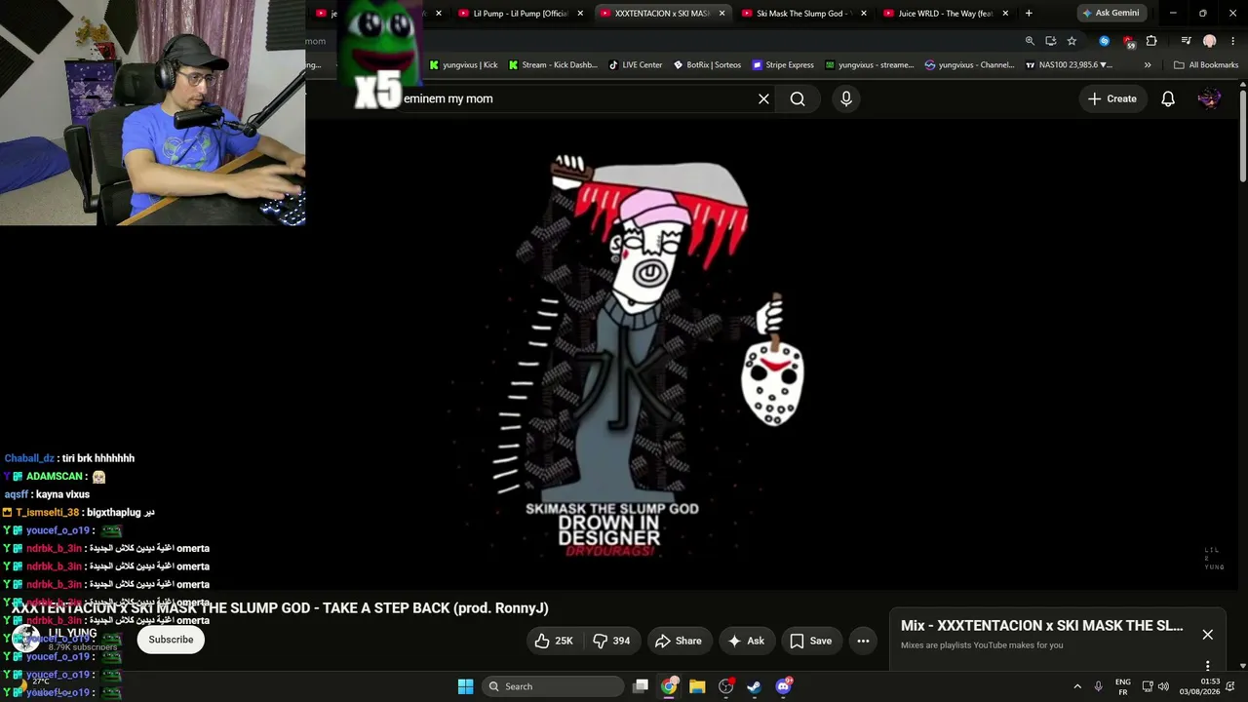This screenshot has height=702, width=1248.
Task: Bookmark this page with the star icon
Action: [x=1072, y=41]
